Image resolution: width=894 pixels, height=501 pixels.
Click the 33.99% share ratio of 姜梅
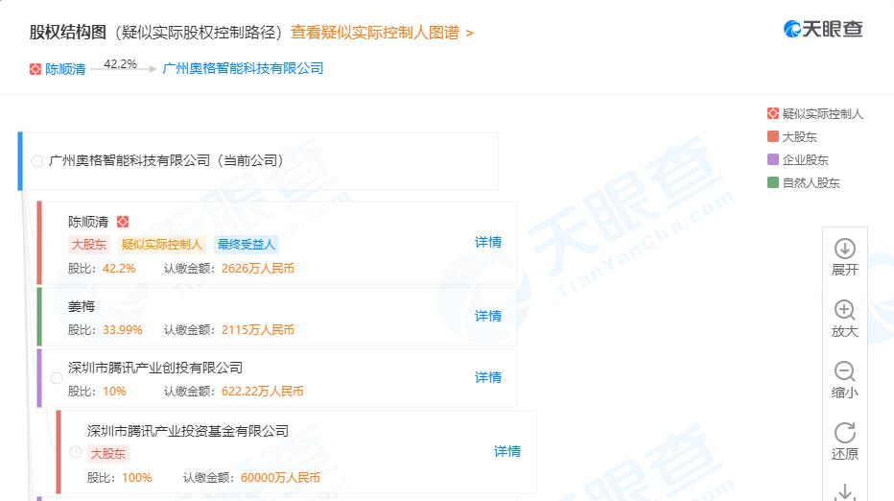122,330
